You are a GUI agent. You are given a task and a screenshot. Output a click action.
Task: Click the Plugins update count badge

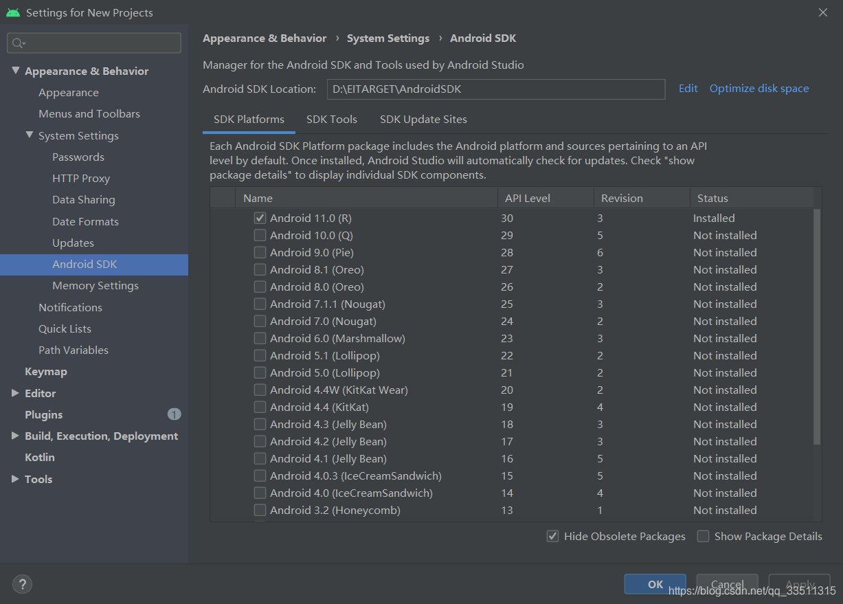[174, 414]
